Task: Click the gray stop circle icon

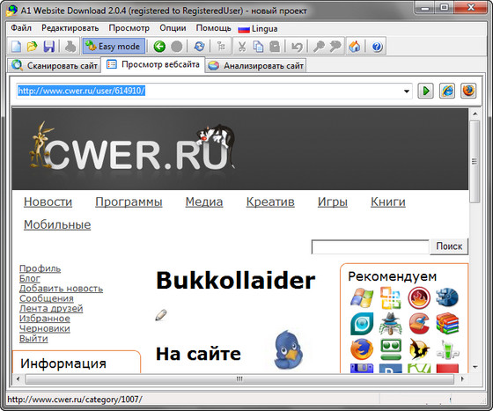Action: pos(177,47)
